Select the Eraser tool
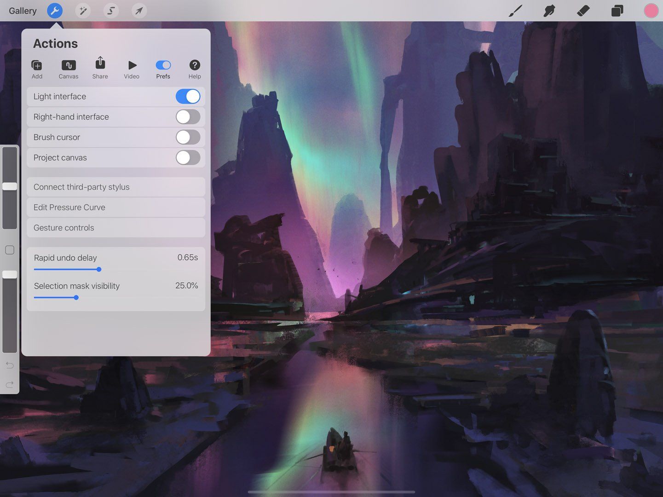 582,11
